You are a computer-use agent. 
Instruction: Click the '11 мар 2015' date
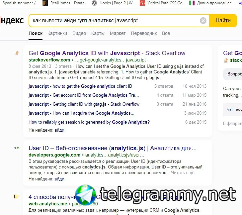pyautogui.click(x=194, y=95)
